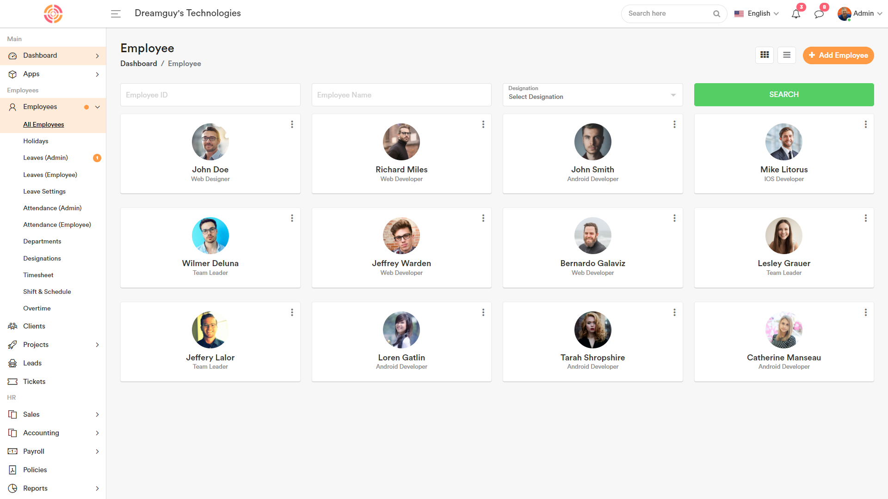Click the search magnifier icon
Viewport: 888px width, 499px height.
coord(716,14)
